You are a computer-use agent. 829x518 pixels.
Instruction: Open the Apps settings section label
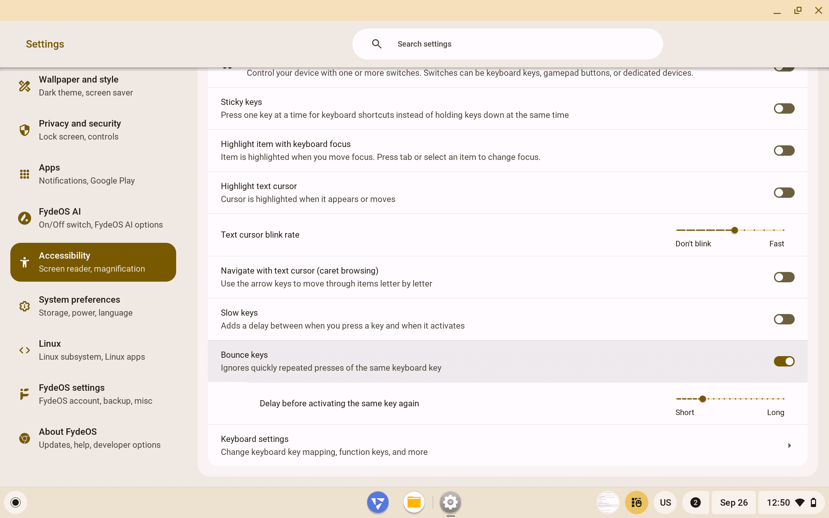coord(49,167)
